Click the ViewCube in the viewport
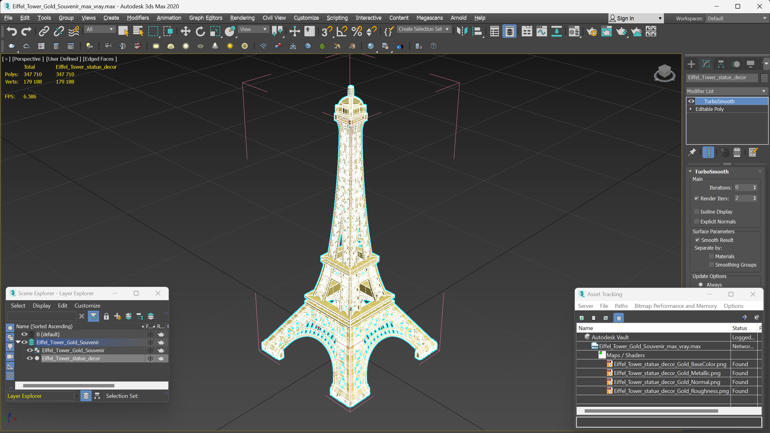770x433 pixels. [x=664, y=73]
